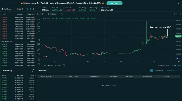Set chart range to 3m

point(49,66)
